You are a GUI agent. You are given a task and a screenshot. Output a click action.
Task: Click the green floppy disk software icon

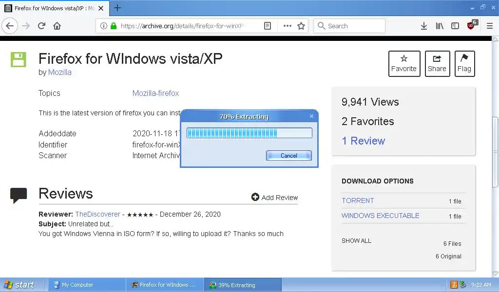coord(19,59)
